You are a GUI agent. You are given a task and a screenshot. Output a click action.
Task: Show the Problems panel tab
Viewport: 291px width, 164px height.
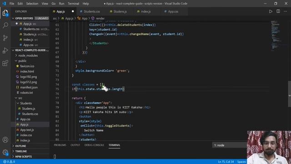pyautogui.click(x=60, y=145)
